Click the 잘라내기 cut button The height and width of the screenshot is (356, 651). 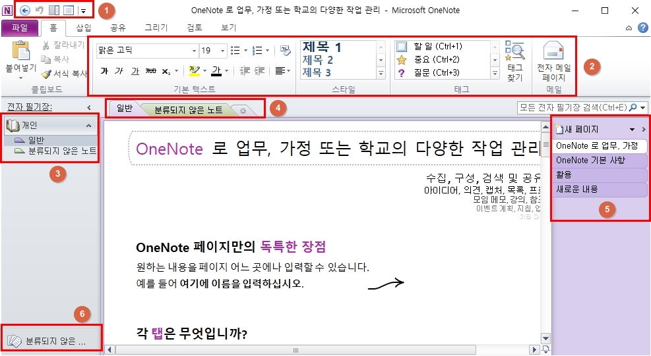point(63,45)
